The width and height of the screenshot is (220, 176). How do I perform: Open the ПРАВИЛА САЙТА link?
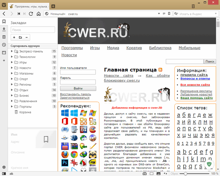pos(194,75)
